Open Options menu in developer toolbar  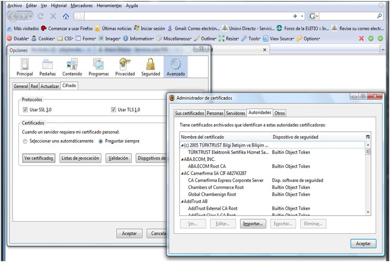pyautogui.click(x=308, y=38)
